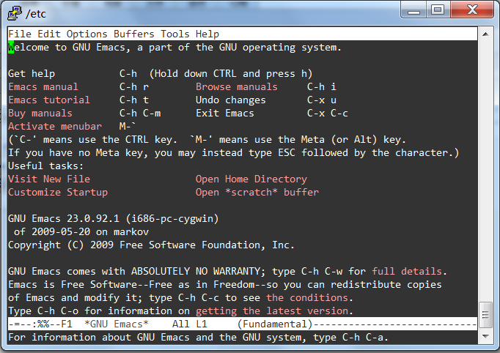
Task: Open the full details warranty link
Action: (x=407, y=272)
